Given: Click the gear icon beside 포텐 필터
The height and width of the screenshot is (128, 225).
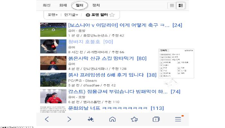Looking at the screenshot, I should coord(88,15).
